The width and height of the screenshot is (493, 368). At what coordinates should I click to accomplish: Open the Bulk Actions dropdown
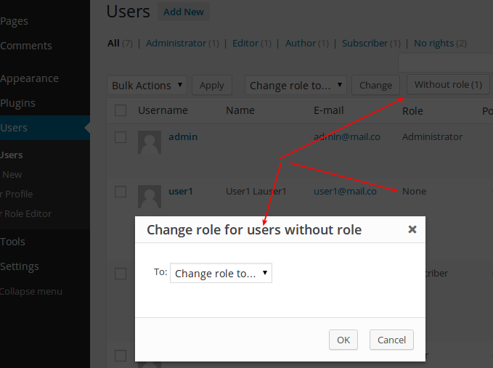point(147,85)
